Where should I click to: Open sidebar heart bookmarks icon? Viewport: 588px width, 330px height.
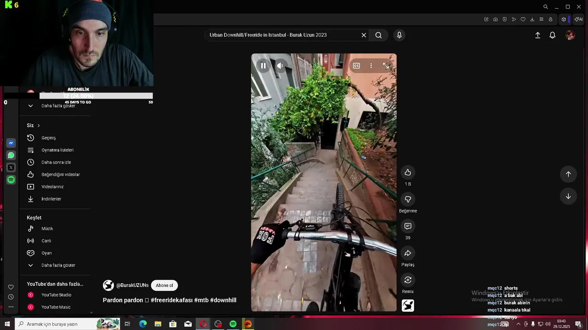(x=11, y=287)
